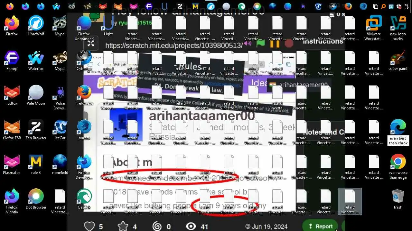Image resolution: width=412 pixels, height=231 pixels.
Task: Click the scratch.mit.edu project URL text
Action: click(x=174, y=46)
